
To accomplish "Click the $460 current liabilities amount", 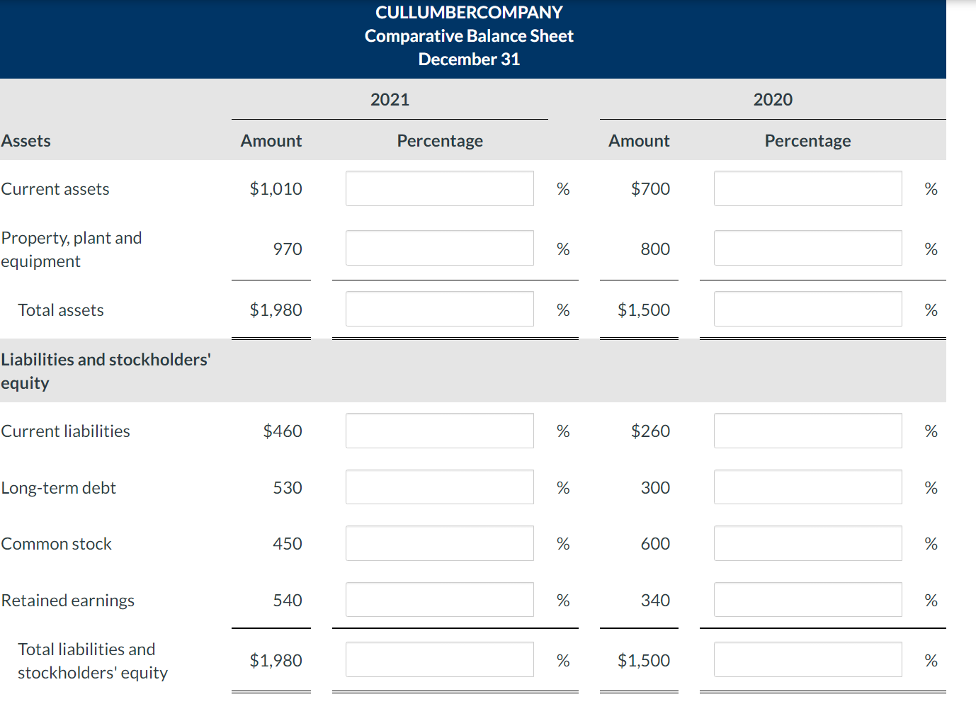I will point(282,431).
